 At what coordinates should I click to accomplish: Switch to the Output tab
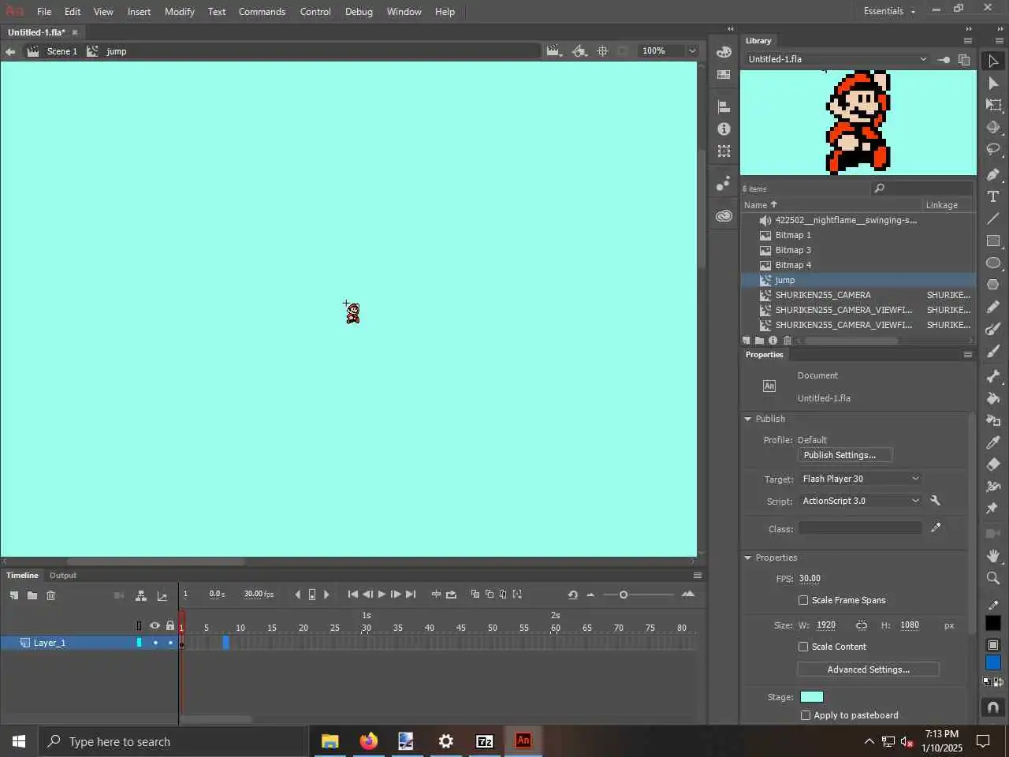click(63, 576)
